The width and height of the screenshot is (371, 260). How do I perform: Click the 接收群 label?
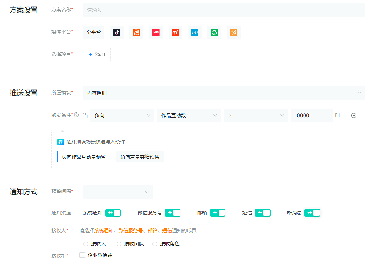click(59, 256)
